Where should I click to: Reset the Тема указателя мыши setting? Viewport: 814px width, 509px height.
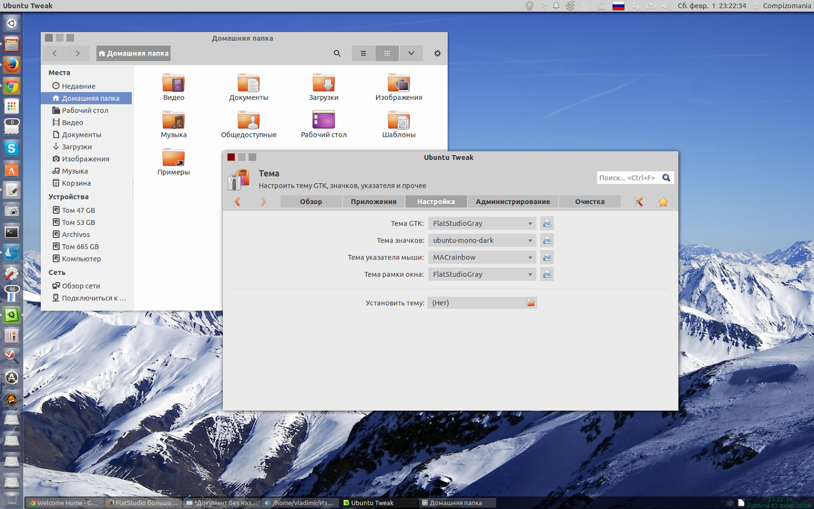pyautogui.click(x=547, y=258)
